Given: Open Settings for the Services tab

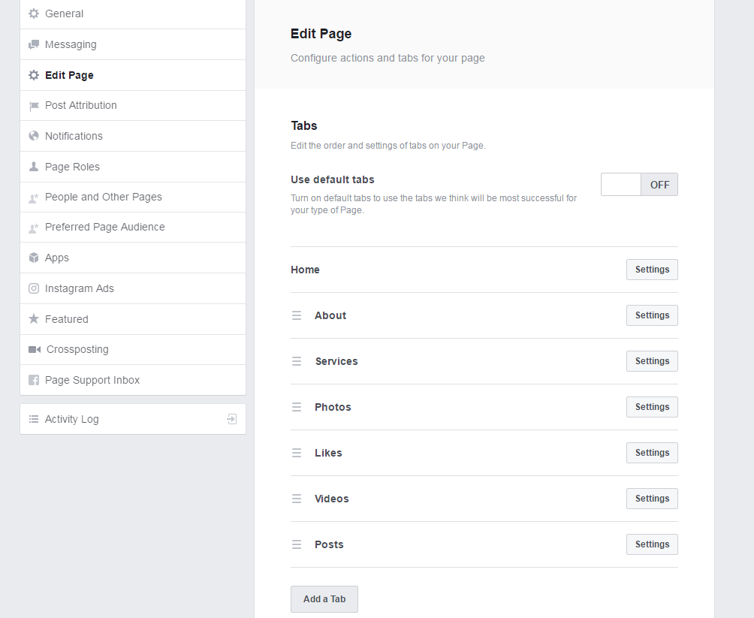Looking at the screenshot, I should click(x=652, y=361).
